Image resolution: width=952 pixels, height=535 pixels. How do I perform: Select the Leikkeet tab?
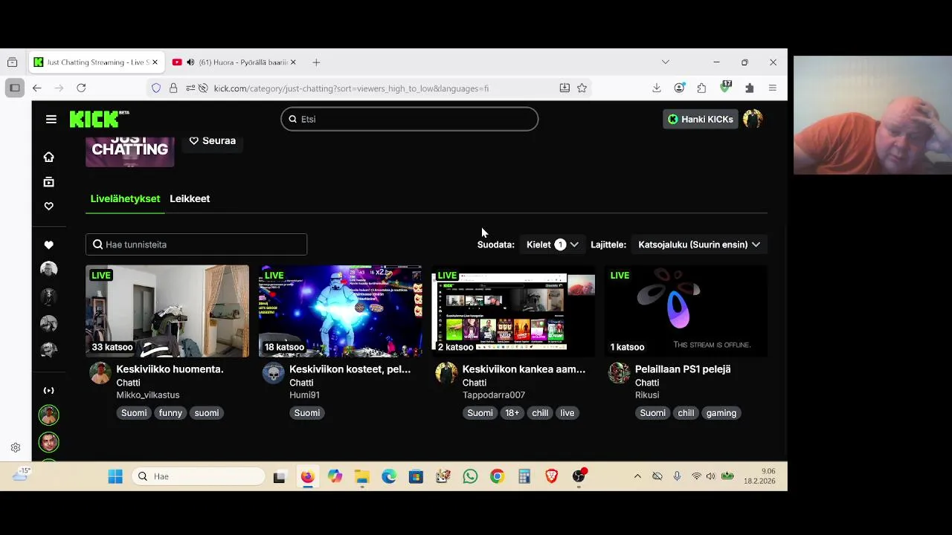[190, 198]
